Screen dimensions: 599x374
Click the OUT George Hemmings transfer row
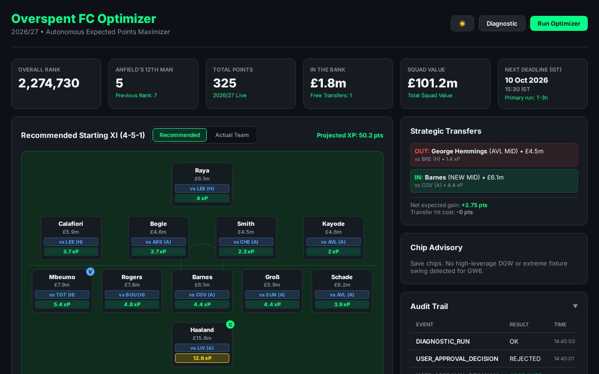494,155
